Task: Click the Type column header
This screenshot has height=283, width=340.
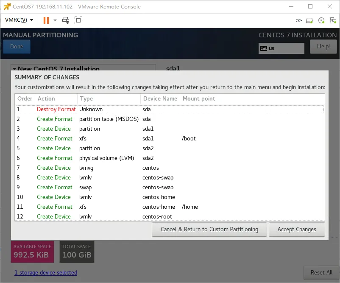Action: pyautogui.click(x=109, y=98)
